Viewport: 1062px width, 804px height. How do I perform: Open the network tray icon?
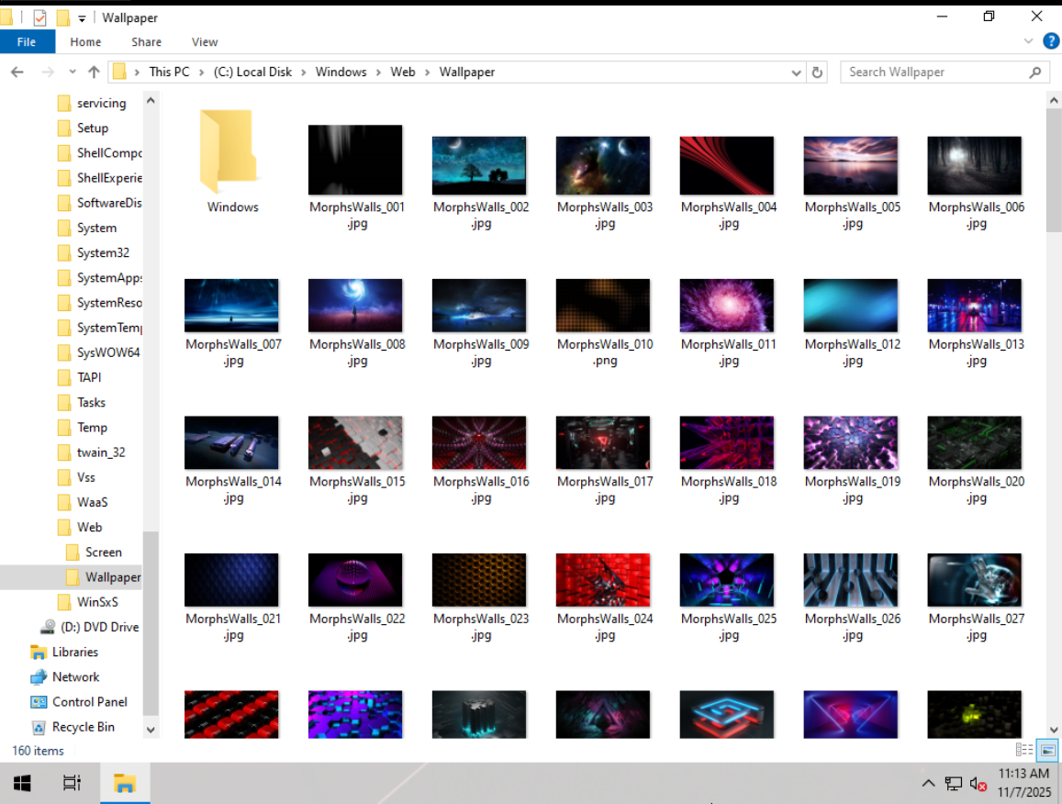(954, 784)
